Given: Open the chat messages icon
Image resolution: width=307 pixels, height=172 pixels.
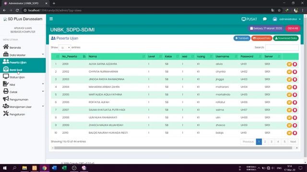Looking at the screenshot, I should (x=265, y=19).
